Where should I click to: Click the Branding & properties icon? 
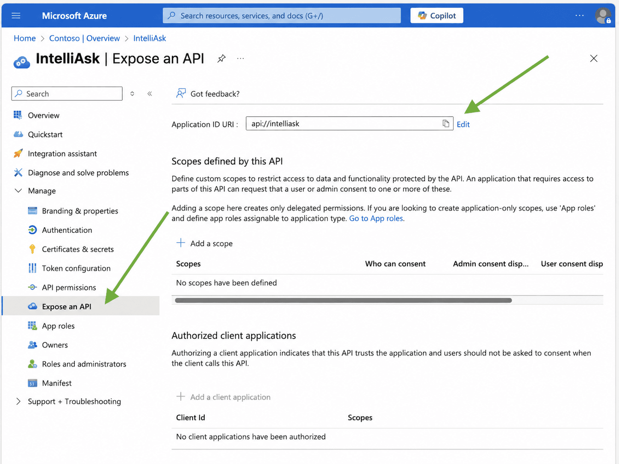32,211
